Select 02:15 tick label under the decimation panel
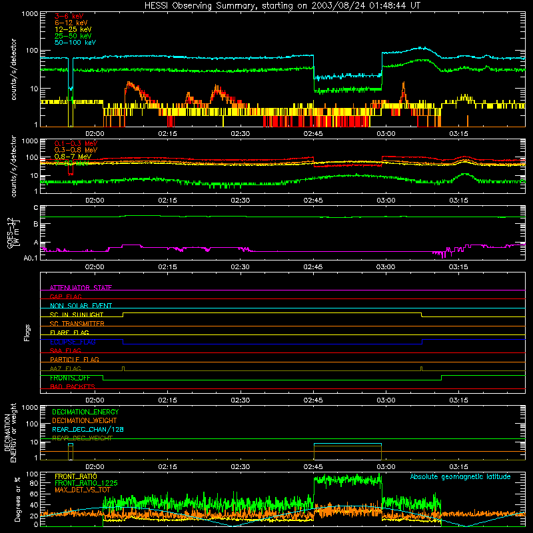 coord(167,467)
